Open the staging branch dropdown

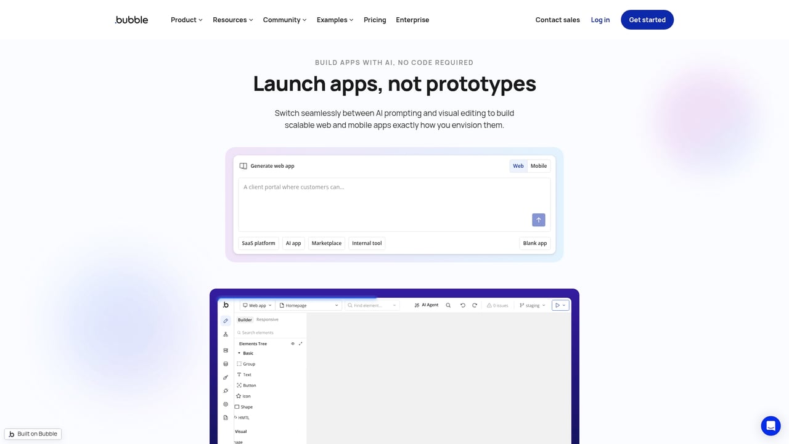click(532, 305)
